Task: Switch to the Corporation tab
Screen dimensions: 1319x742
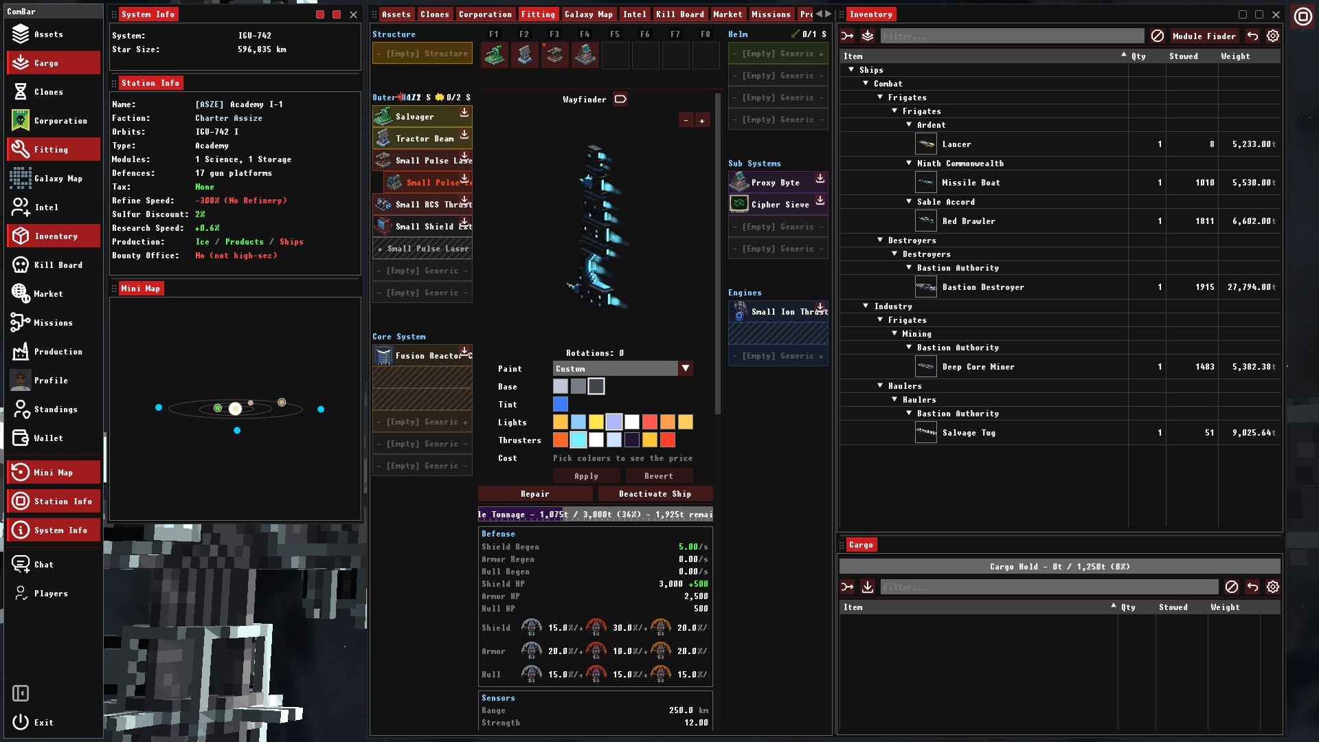Action: (485, 14)
